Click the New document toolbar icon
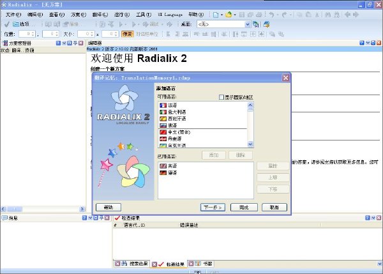 coord(216,15)
